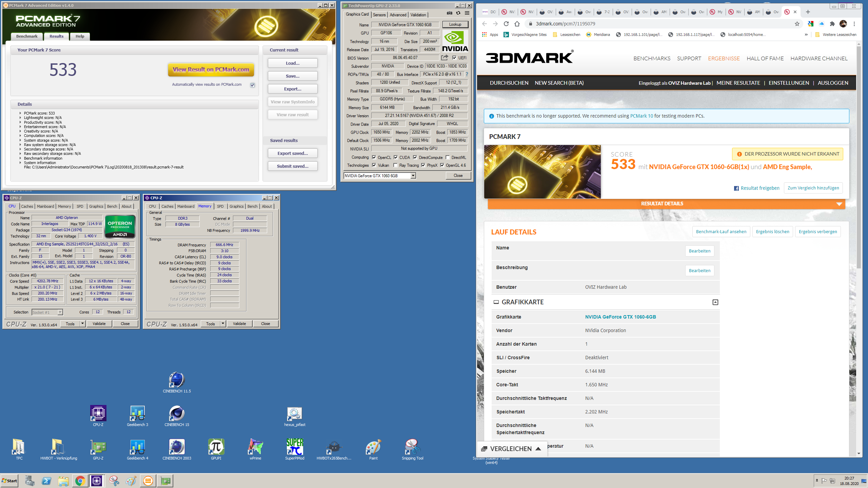Toggle the Vulkan checkbox in GPU-Z
Image resolution: width=868 pixels, height=488 pixels.
[x=374, y=165]
